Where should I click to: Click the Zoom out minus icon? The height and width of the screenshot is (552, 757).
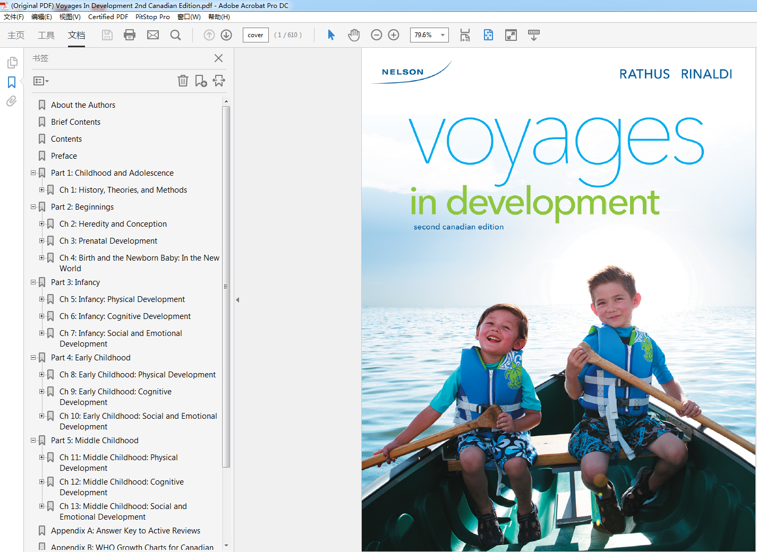[x=376, y=35]
